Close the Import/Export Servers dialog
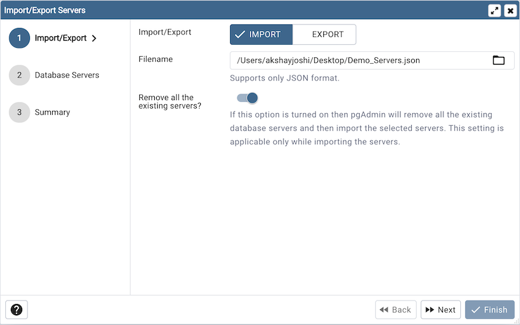Viewport: 520px width, 325px height. point(510,11)
